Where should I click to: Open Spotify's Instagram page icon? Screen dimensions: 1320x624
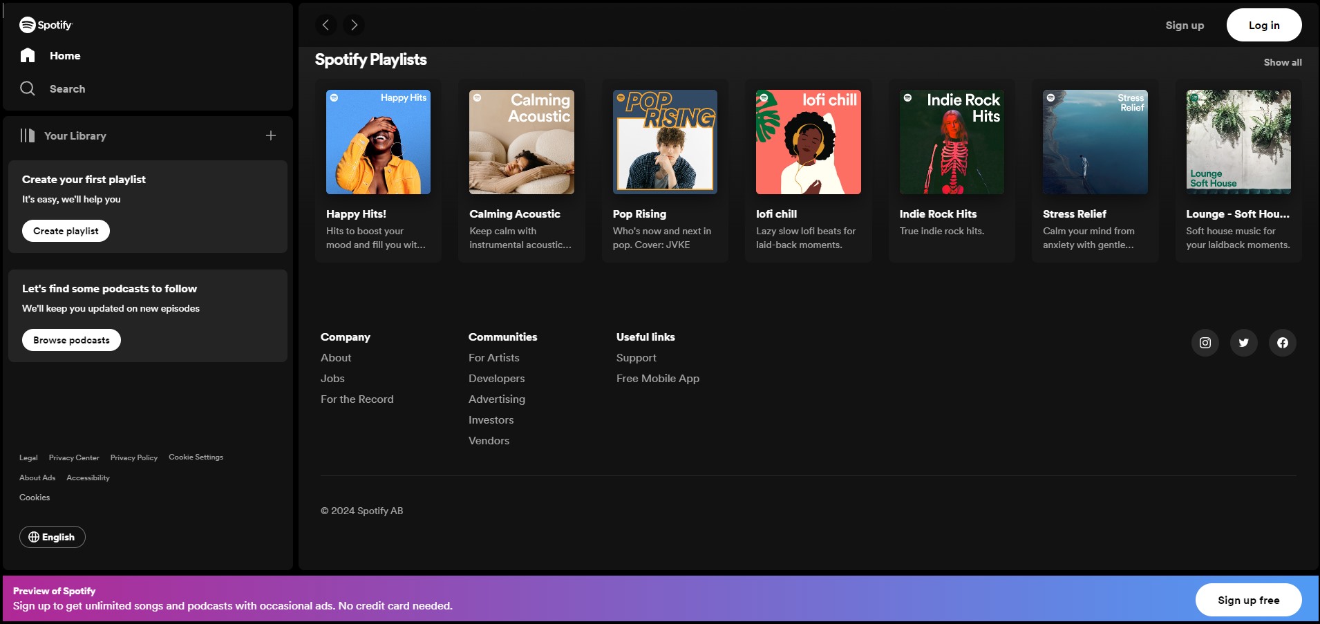click(x=1205, y=343)
